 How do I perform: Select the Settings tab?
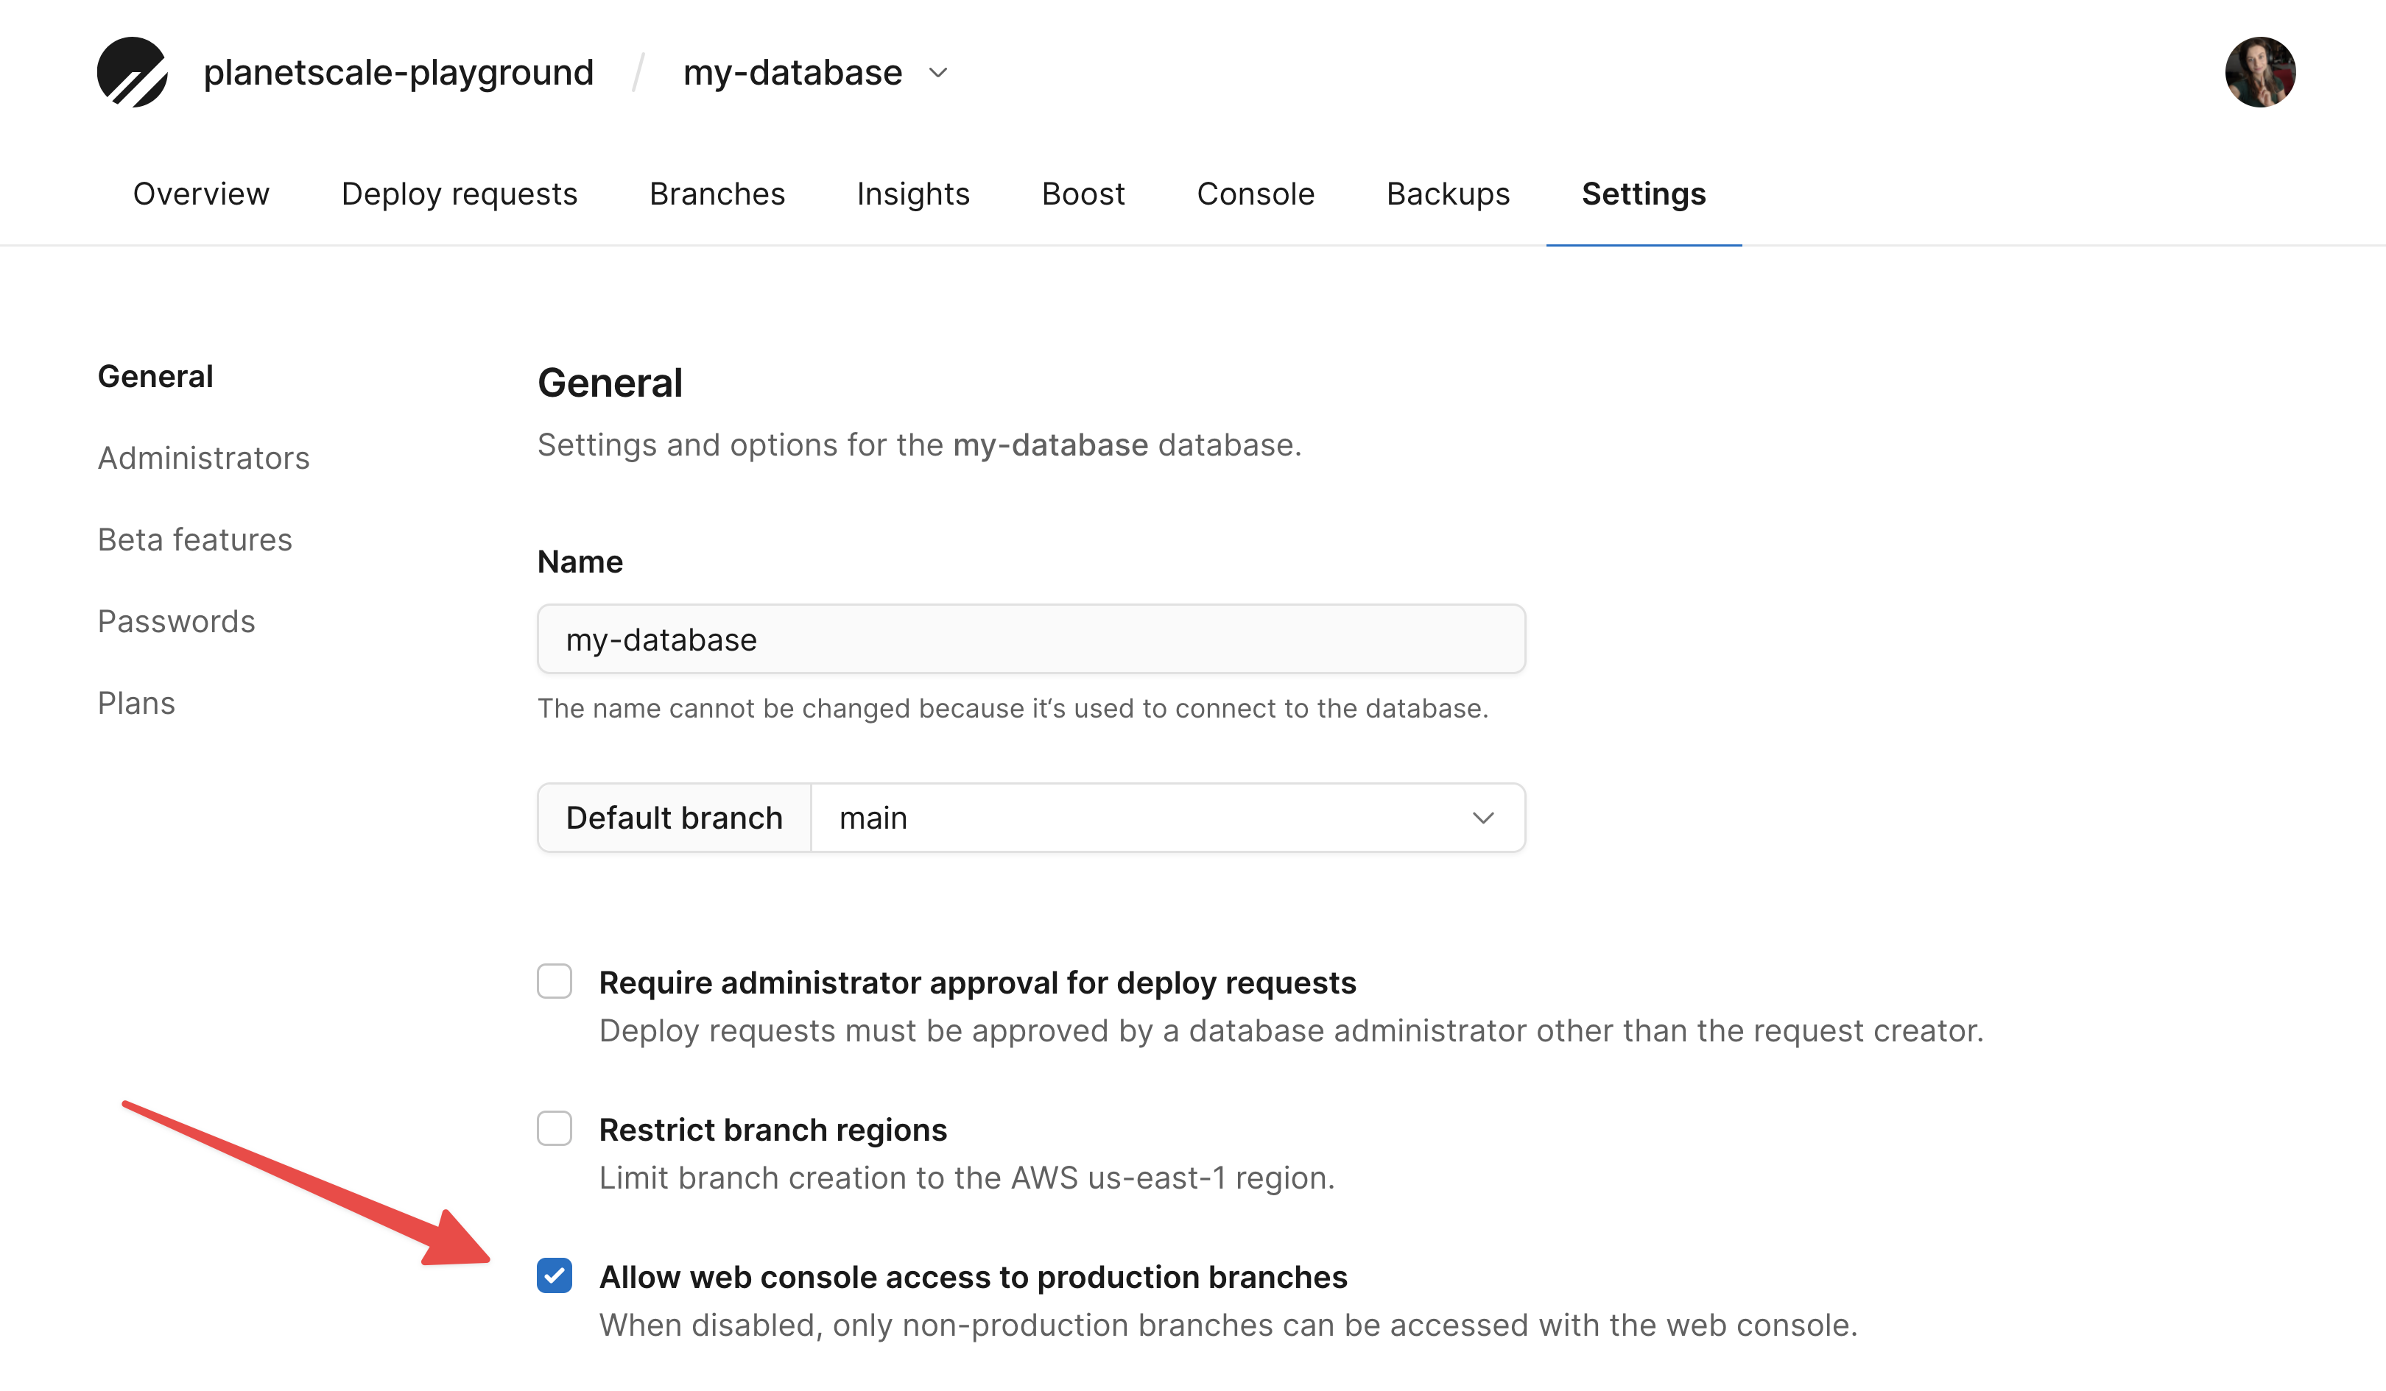(x=1644, y=193)
